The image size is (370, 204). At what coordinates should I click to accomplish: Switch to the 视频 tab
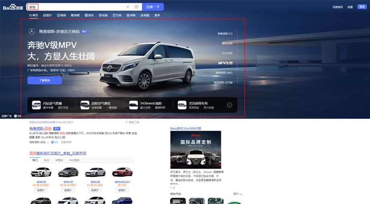coord(61,15)
